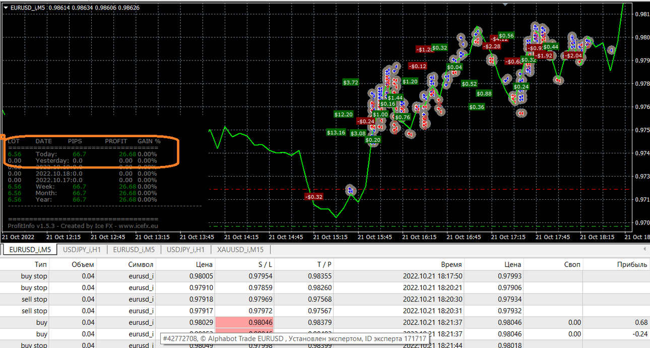The image size is (650, 348).
Task: Switch to the XAUUSD_i,M15 chart tab
Action: coord(240,249)
